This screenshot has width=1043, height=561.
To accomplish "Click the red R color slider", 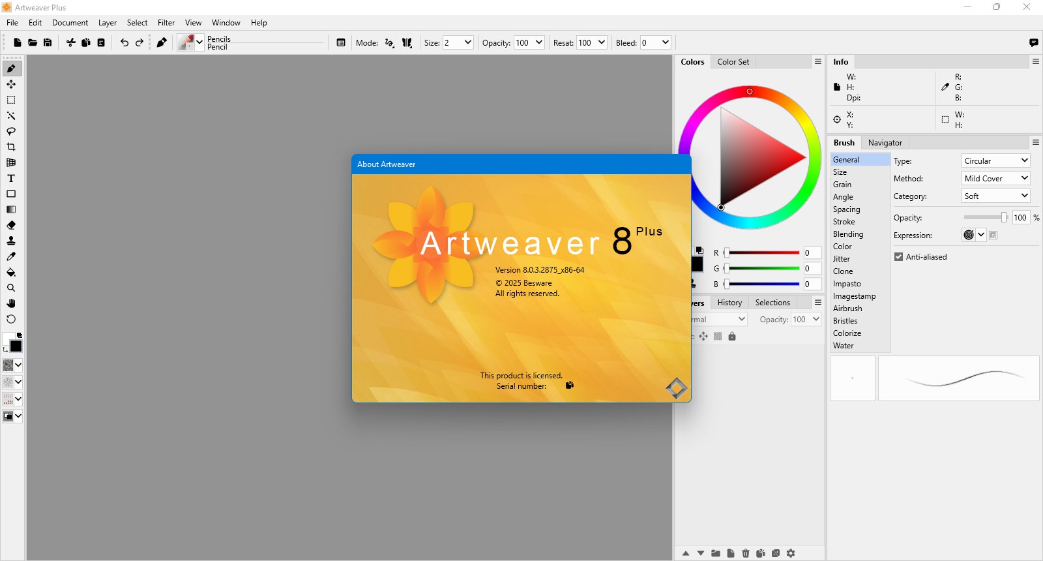I will 762,252.
